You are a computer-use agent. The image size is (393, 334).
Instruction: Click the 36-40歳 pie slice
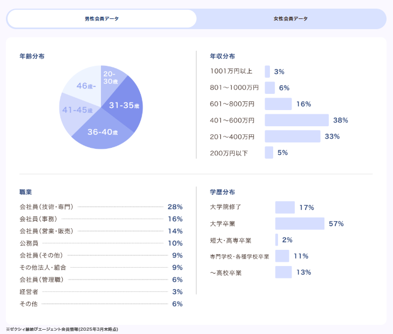point(103,132)
